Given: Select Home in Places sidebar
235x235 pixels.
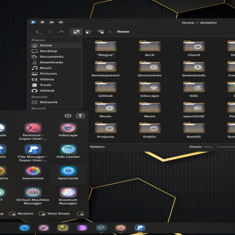Looking at the screenshot, I should coord(55,45).
